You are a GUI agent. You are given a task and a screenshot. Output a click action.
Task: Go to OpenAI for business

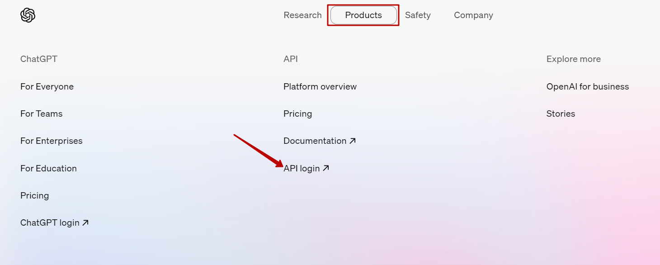click(x=588, y=86)
